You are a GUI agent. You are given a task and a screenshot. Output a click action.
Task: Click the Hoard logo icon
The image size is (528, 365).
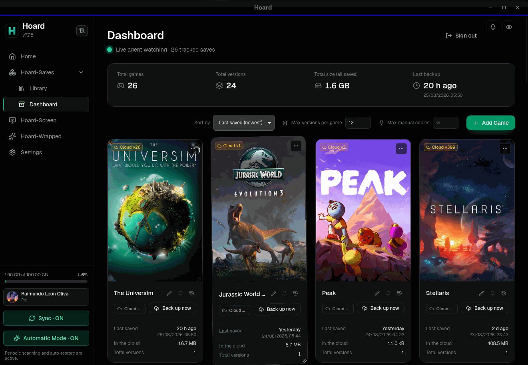(x=12, y=30)
